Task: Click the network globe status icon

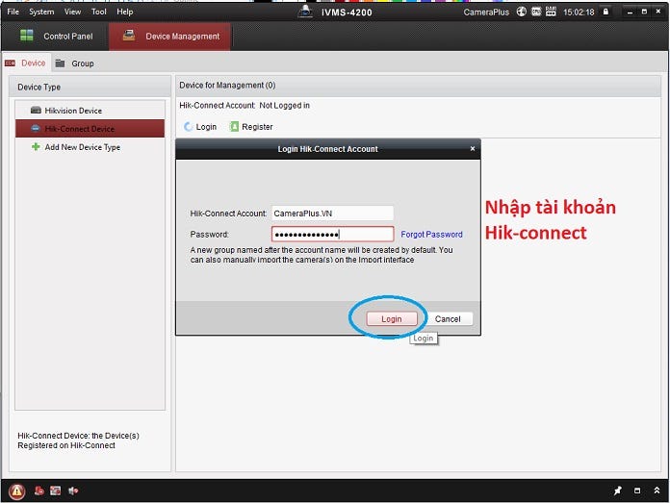Action: (x=522, y=12)
